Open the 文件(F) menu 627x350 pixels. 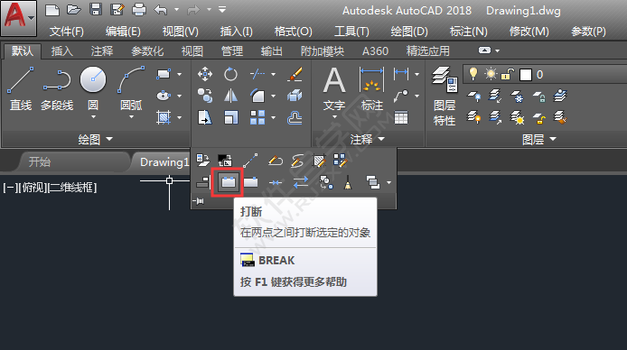click(x=66, y=32)
